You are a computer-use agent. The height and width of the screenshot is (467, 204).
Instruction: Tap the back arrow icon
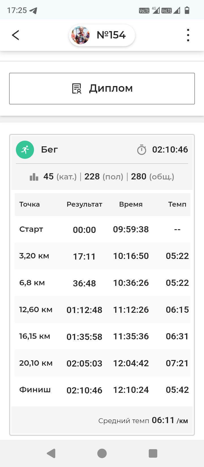point(15,35)
